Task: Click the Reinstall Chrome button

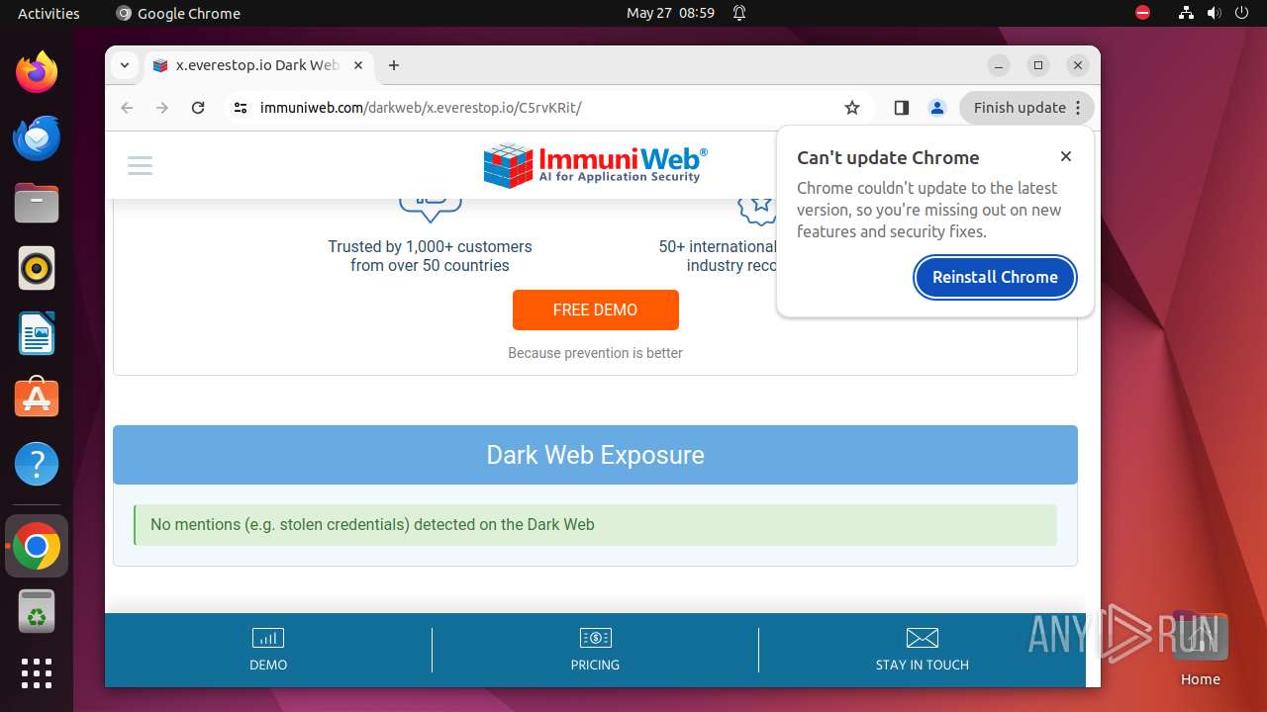Action: pyautogui.click(x=995, y=277)
